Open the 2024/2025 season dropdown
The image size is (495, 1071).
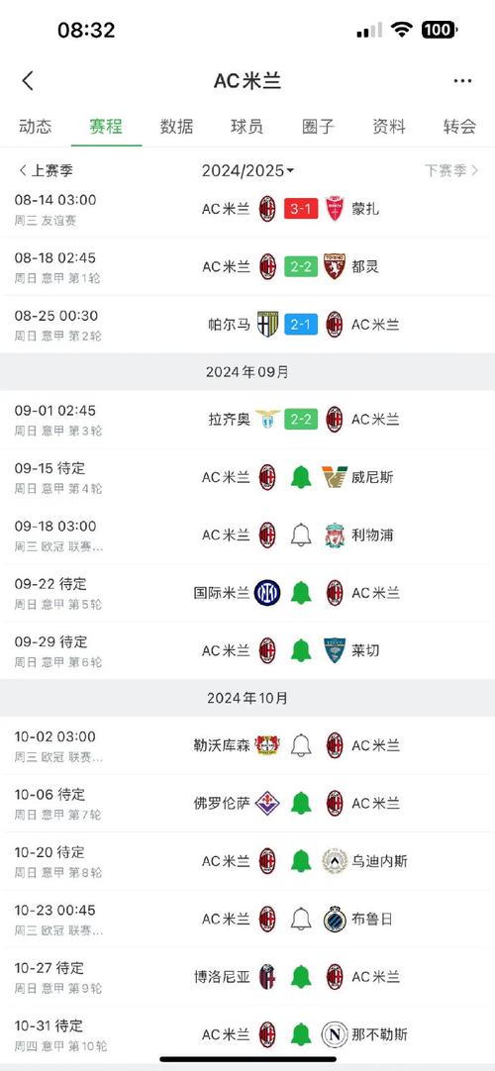pos(247,171)
